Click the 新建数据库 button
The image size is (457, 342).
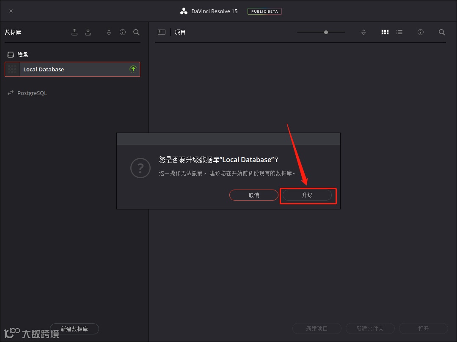[74, 329]
